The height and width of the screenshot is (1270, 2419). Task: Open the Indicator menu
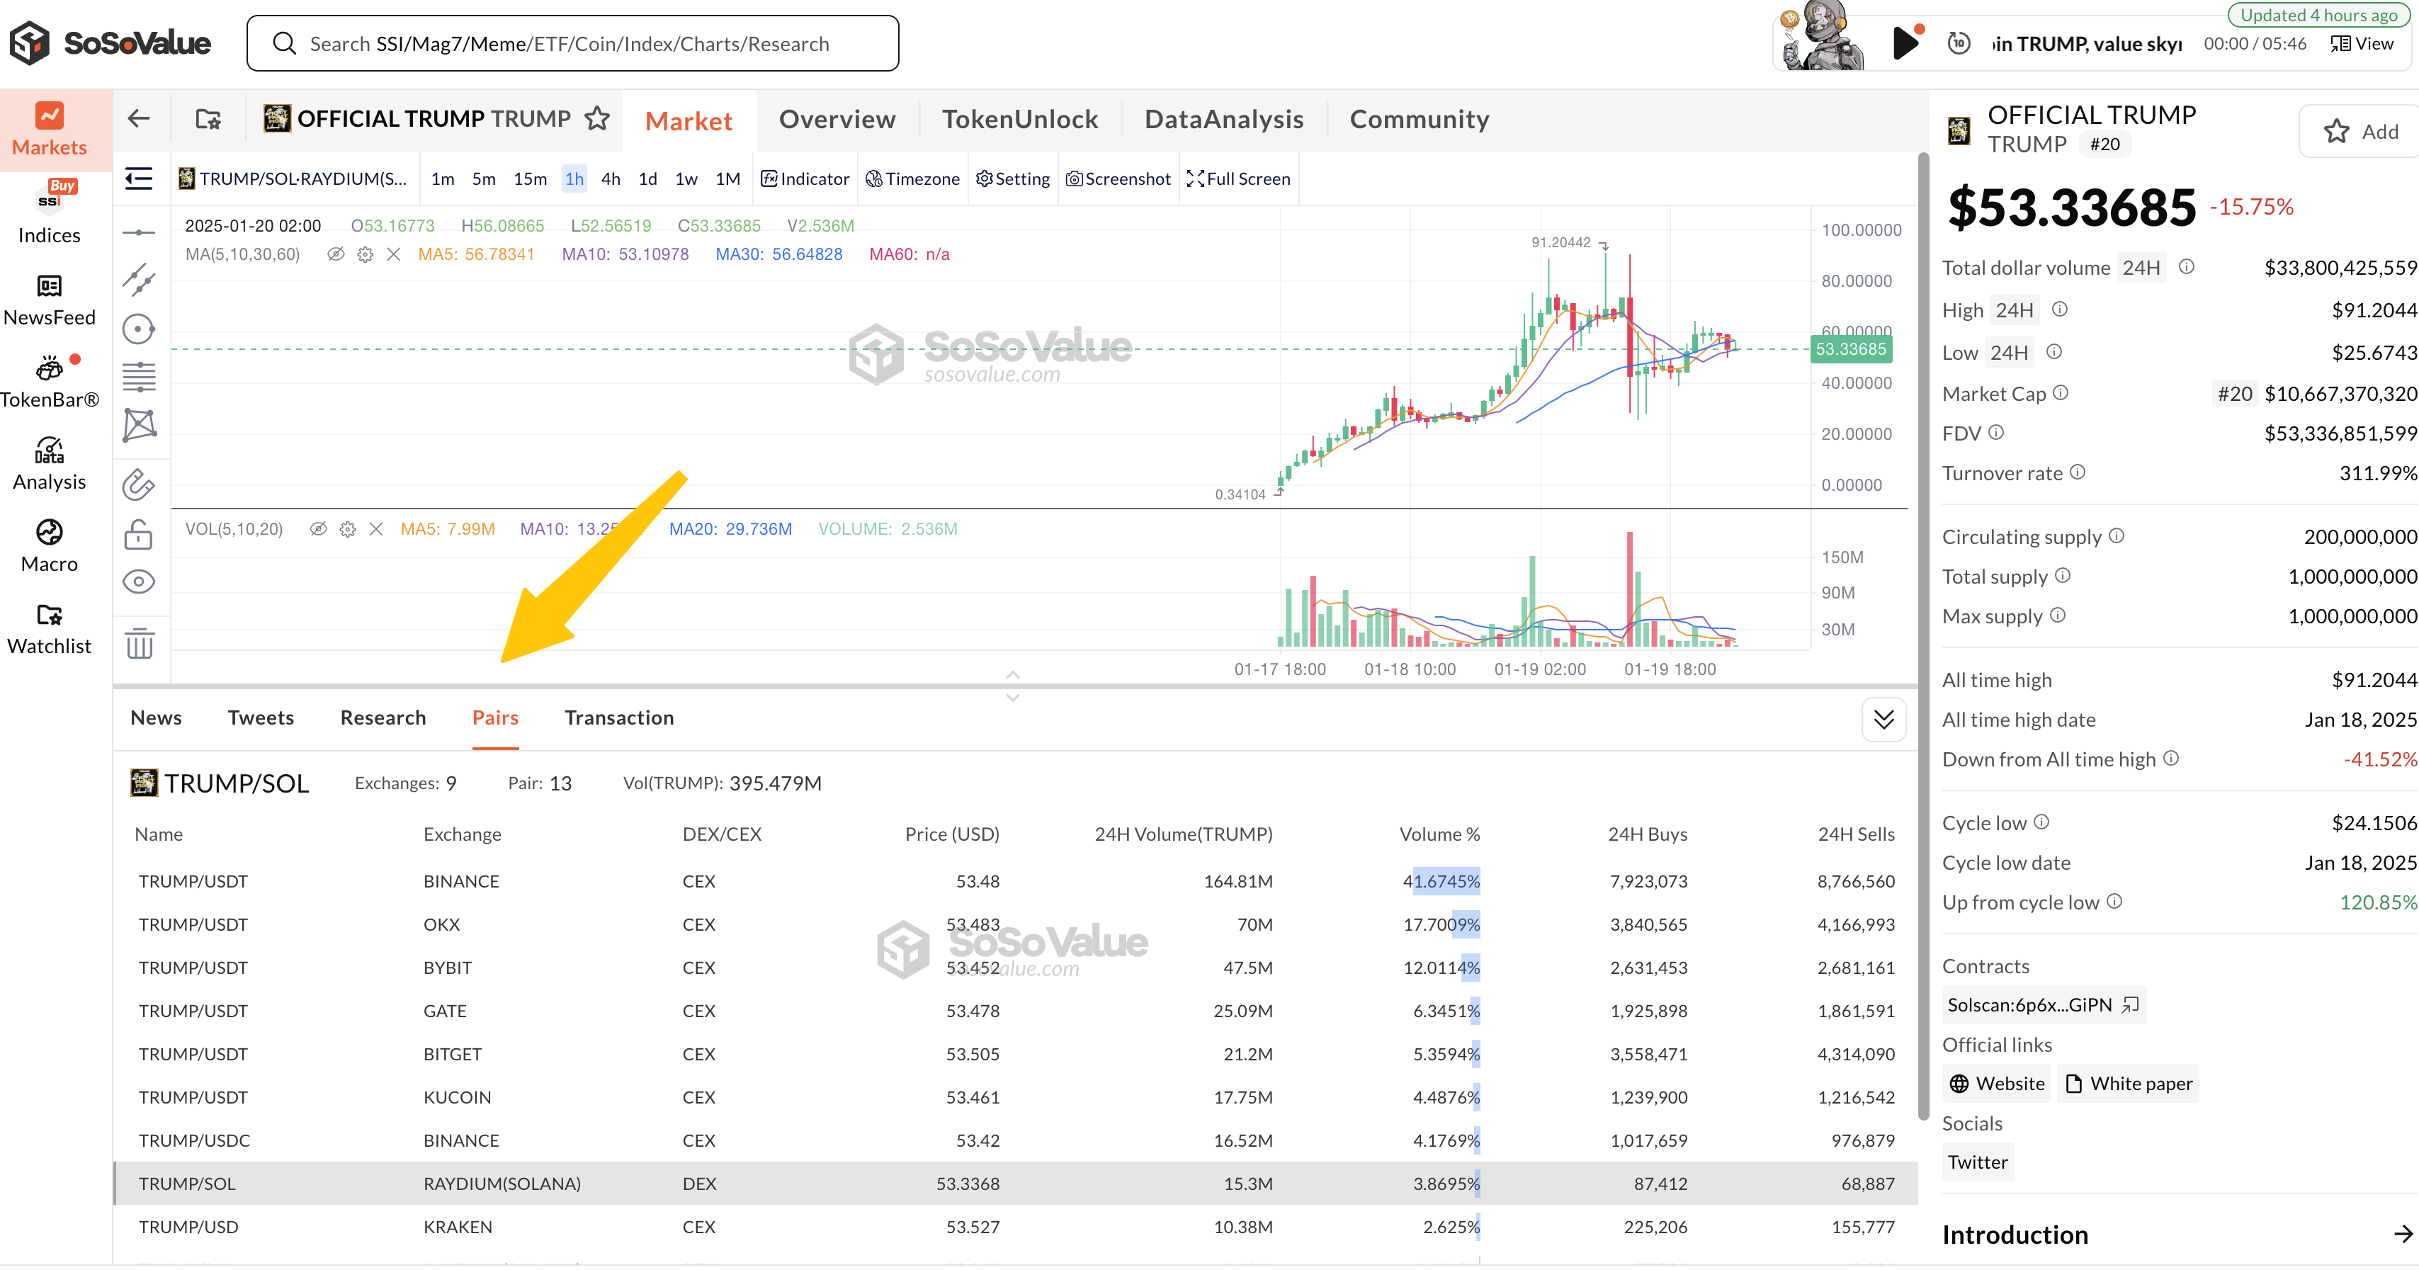[805, 178]
